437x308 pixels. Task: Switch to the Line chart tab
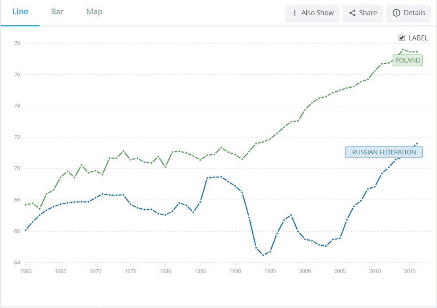(x=20, y=12)
